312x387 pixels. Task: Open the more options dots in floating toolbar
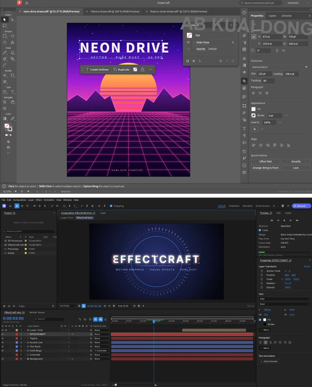click(150, 70)
